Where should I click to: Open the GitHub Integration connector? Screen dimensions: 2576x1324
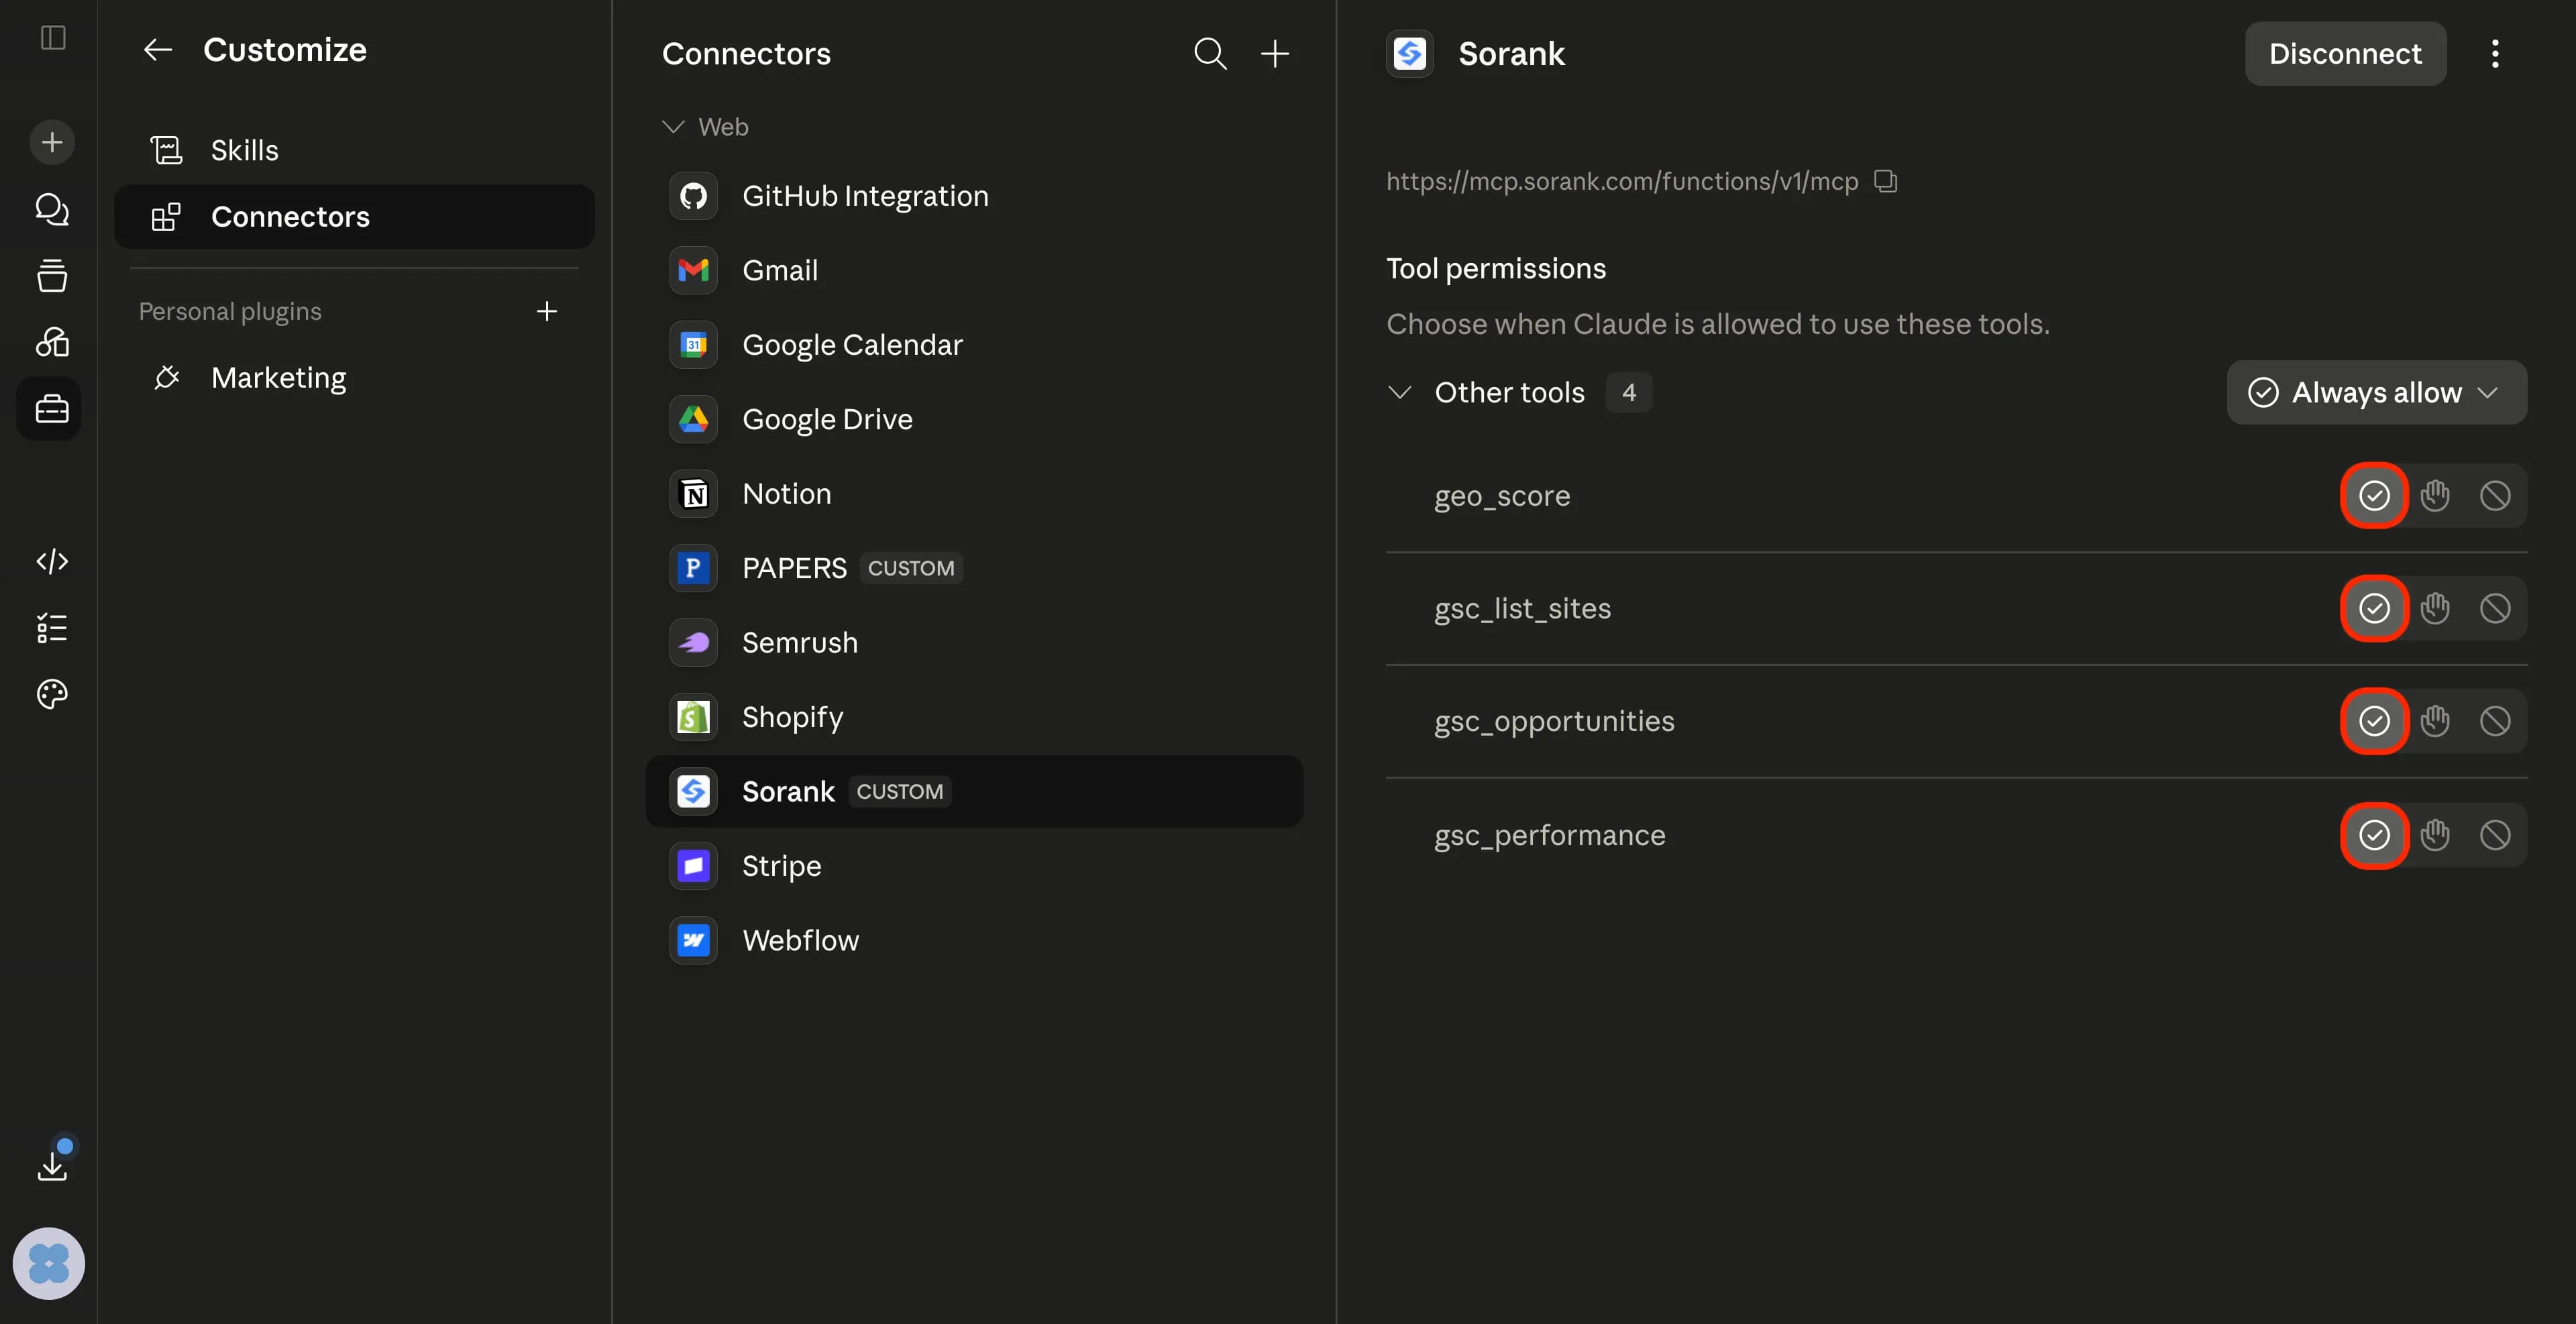(x=974, y=196)
